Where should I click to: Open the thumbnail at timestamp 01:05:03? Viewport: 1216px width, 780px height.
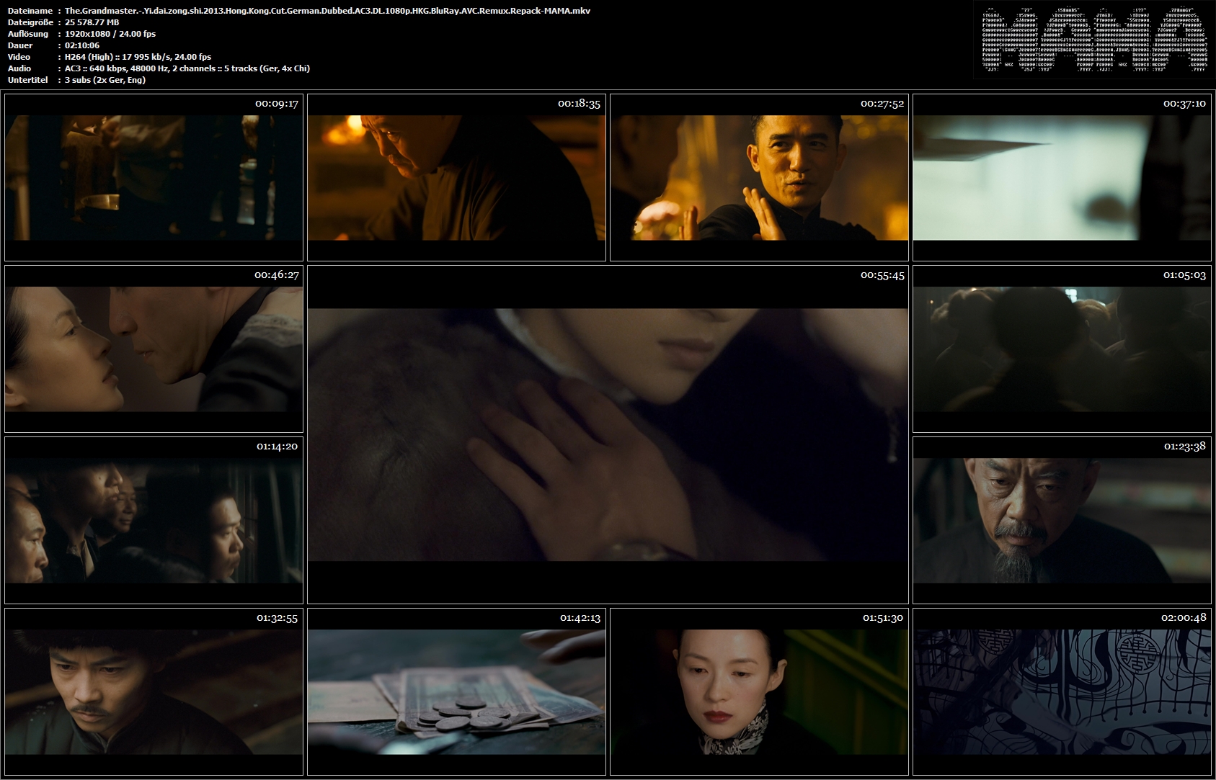tap(1062, 349)
